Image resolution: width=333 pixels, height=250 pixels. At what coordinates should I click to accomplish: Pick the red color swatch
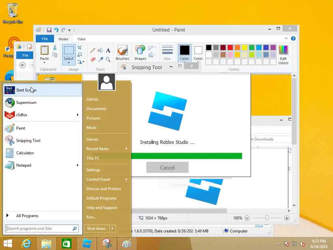pyautogui.click(x=230, y=48)
